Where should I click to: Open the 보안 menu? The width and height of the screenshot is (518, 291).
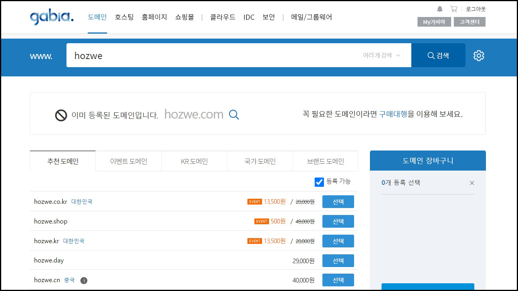(269, 17)
